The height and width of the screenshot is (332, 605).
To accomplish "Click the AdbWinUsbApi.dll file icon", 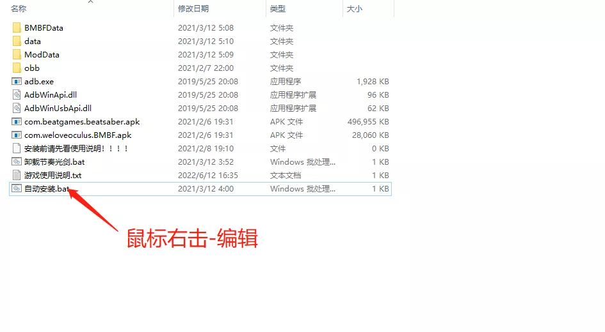I will (17, 108).
